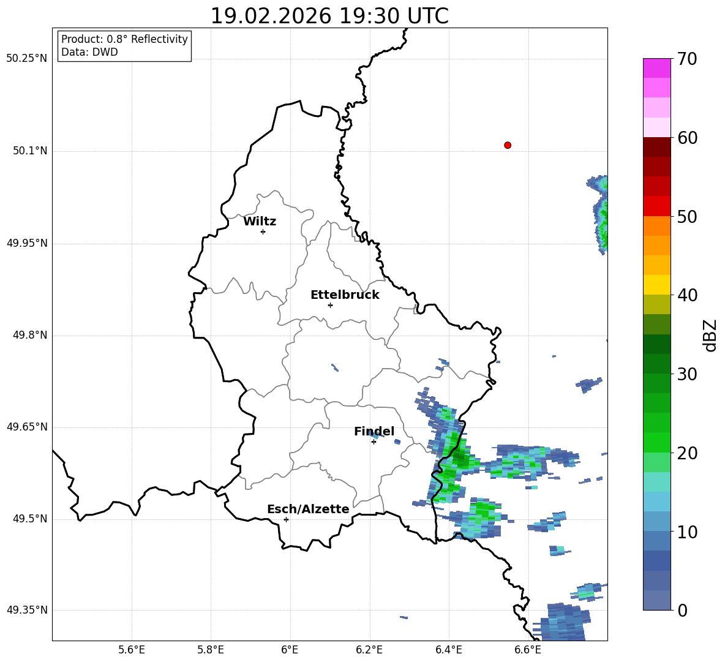
Task: Click the light blue swatch between 10 and 20
Action: pyautogui.click(x=656, y=502)
